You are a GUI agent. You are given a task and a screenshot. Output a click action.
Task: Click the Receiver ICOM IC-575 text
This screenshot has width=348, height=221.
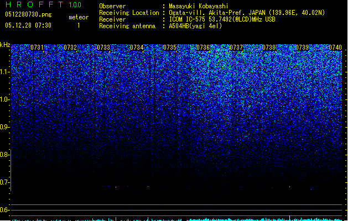pos(222,19)
